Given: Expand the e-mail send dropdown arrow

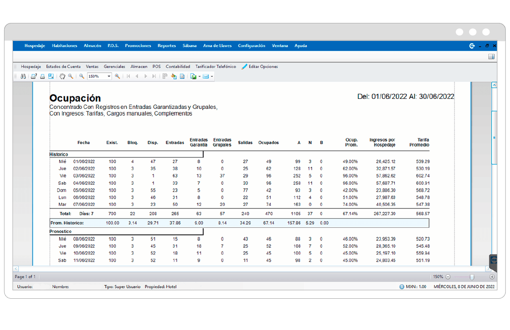Looking at the screenshot, I should point(212,76).
